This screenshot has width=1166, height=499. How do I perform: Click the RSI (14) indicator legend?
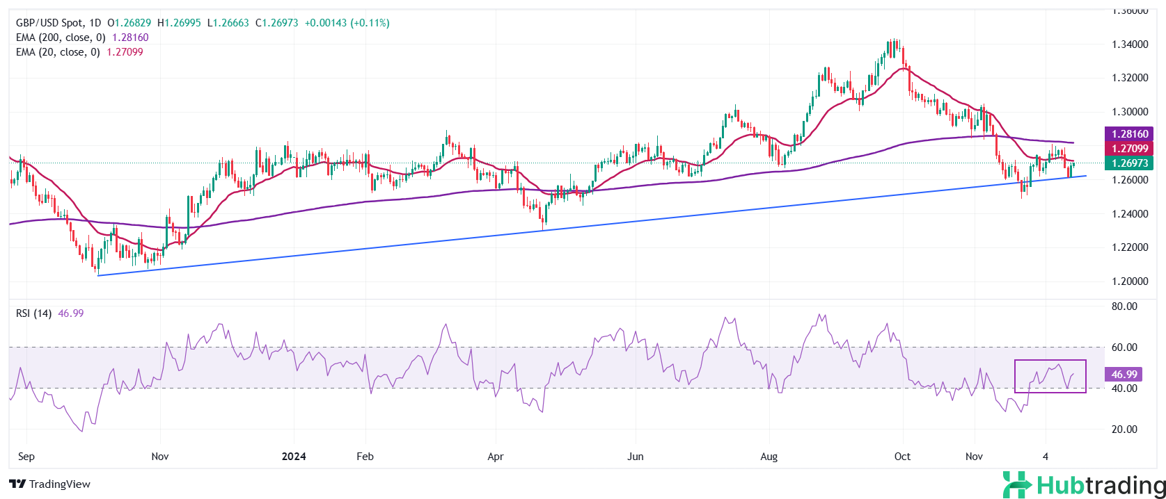[x=34, y=313]
